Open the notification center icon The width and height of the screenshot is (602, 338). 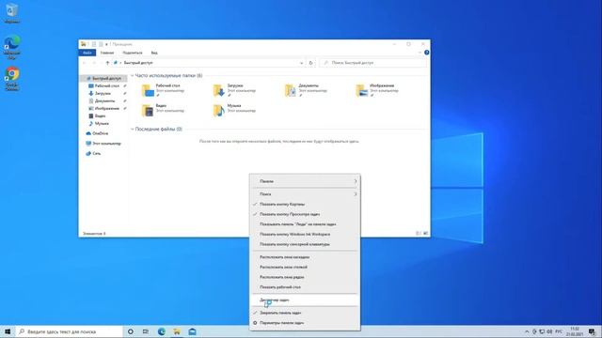coord(592,331)
